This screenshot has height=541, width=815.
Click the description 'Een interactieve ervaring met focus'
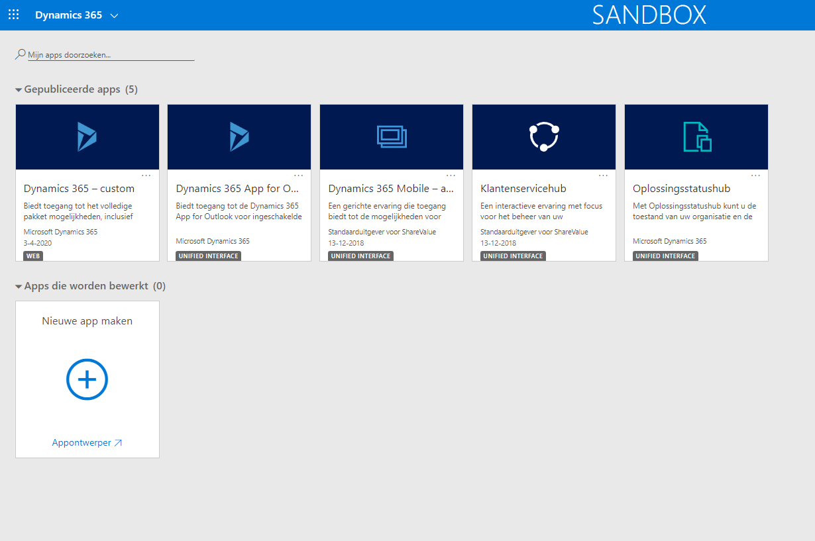(541, 206)
